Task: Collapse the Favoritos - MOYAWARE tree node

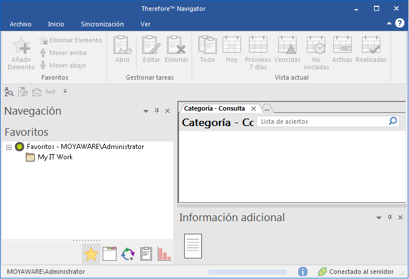Action: pos(9,147)
